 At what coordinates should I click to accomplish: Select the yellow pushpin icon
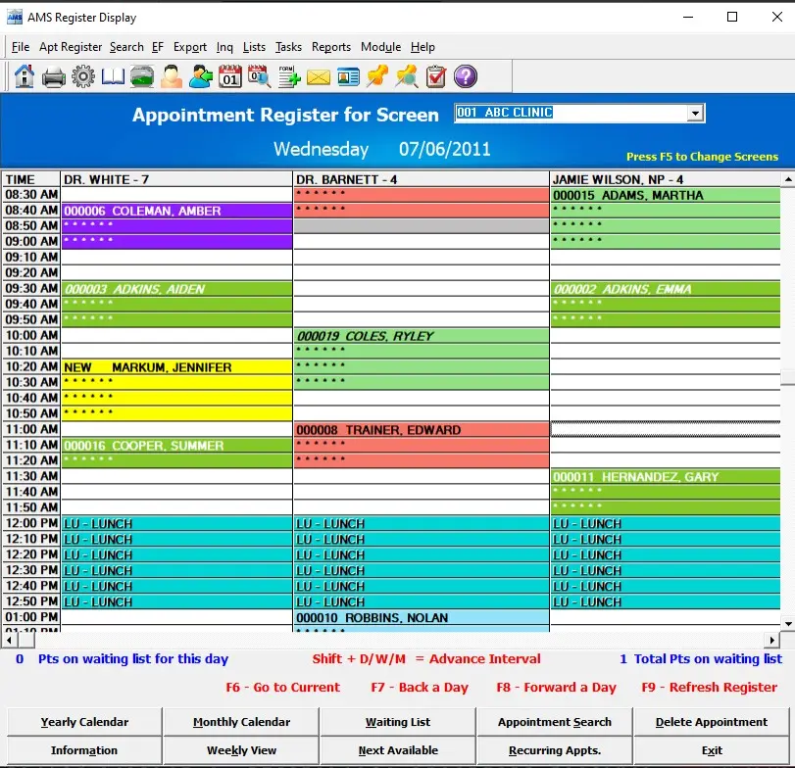[376, 76]
